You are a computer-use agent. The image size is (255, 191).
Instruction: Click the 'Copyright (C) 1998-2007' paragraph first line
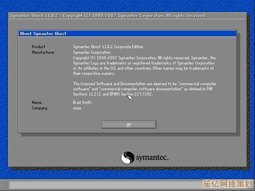144,58
